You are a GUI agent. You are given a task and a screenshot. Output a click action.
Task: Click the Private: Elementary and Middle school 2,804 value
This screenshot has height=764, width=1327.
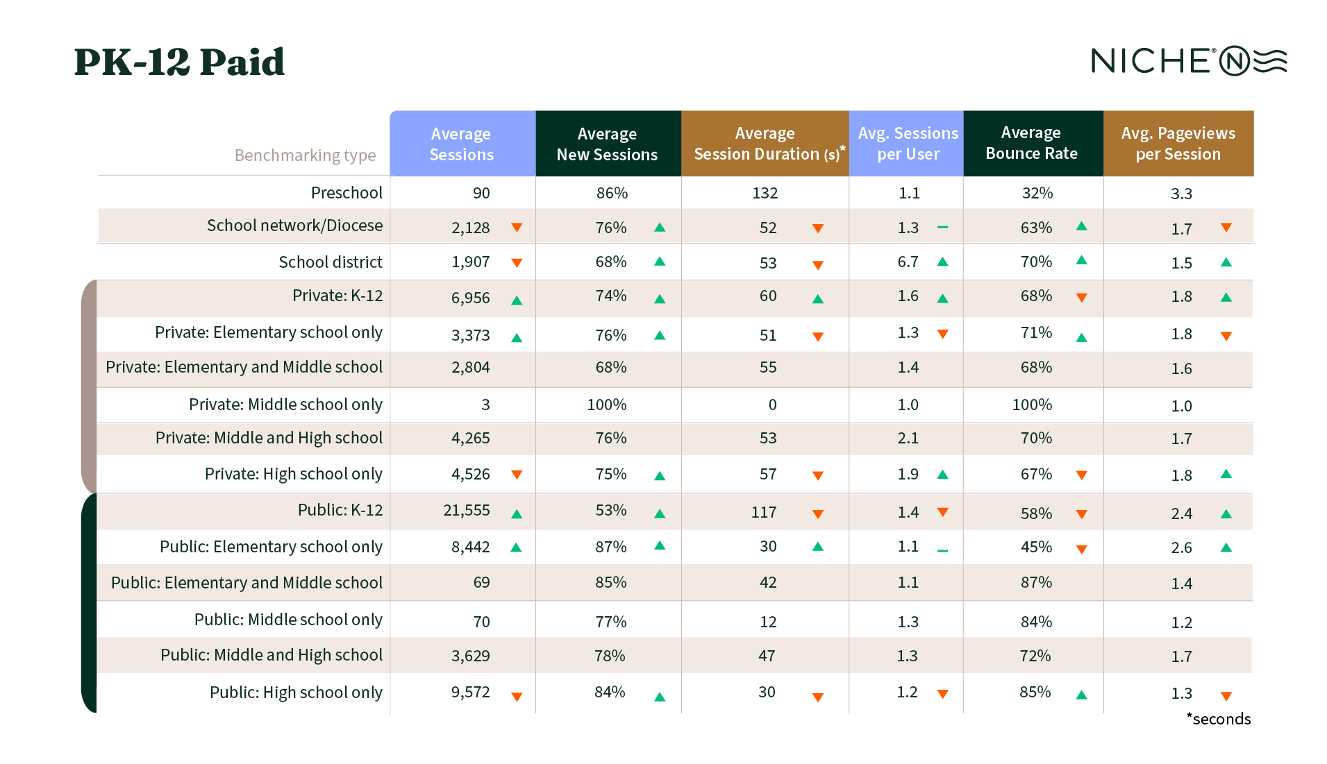coord(471,368)
